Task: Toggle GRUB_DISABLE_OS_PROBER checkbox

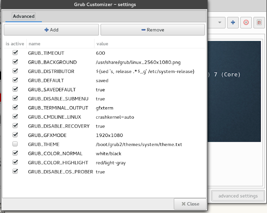Action: tap(15, 171)
